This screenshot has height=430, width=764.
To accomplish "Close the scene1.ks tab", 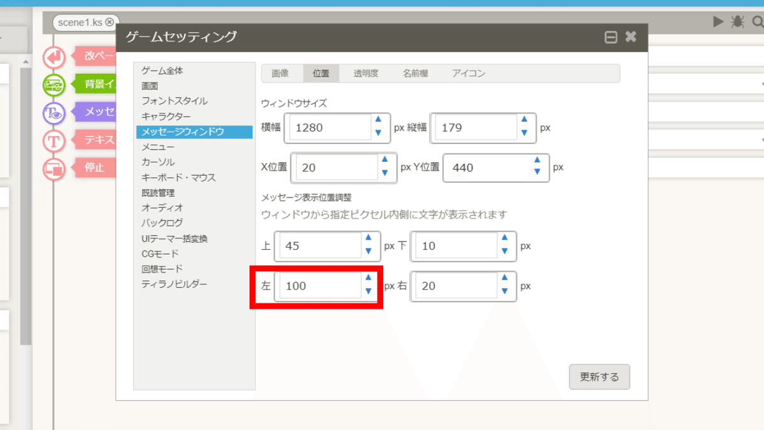I will point(110,22).
